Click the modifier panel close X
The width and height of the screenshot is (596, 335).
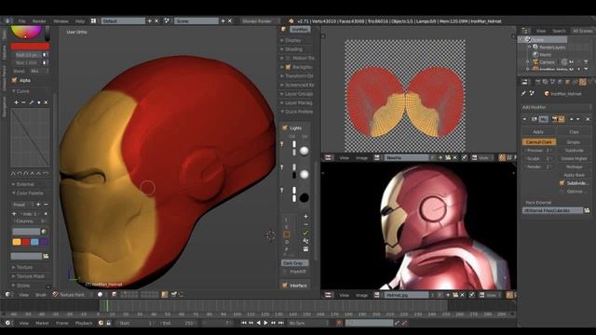coord(588,119)
